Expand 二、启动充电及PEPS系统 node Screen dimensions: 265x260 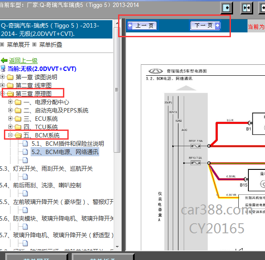pos(10,110)
